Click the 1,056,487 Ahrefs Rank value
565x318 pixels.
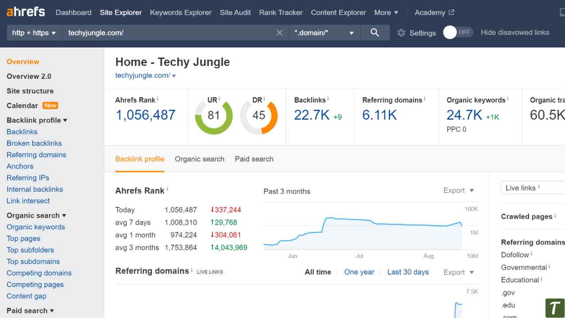pos(145,115)
